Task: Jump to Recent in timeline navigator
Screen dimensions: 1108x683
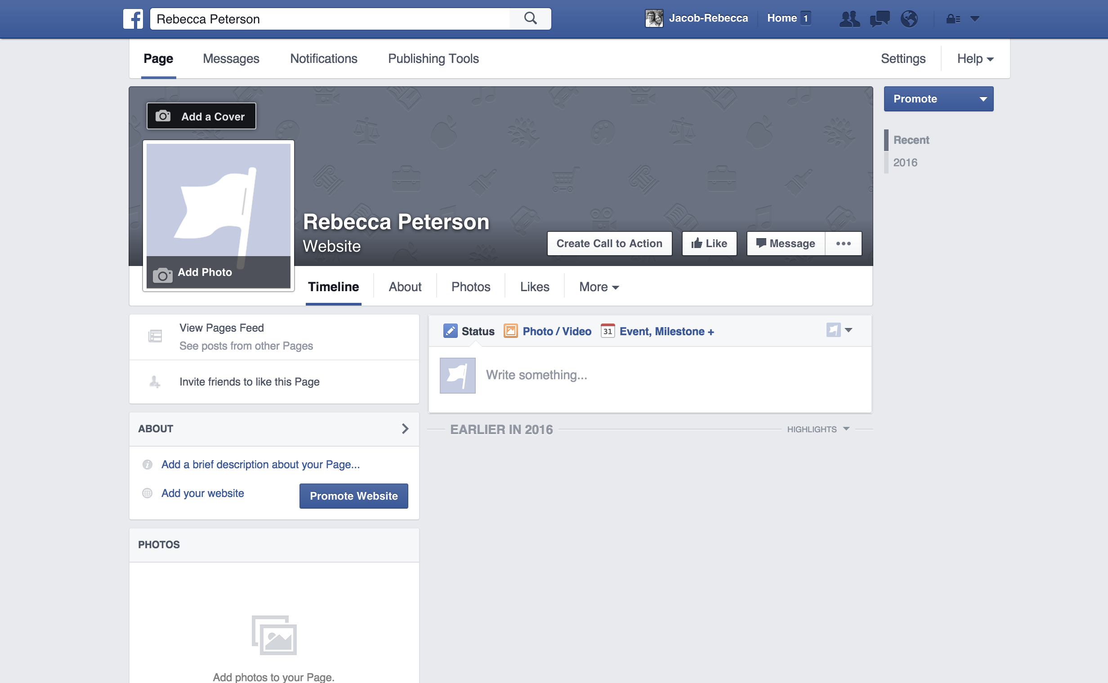Action: pyautogui.click(x=911, y=140)
